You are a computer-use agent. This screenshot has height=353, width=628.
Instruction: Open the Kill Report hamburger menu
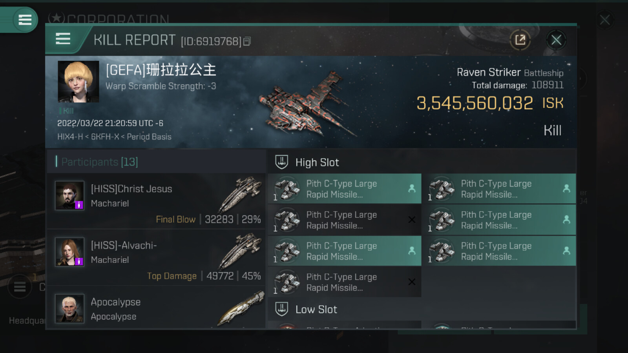point(63,39)
